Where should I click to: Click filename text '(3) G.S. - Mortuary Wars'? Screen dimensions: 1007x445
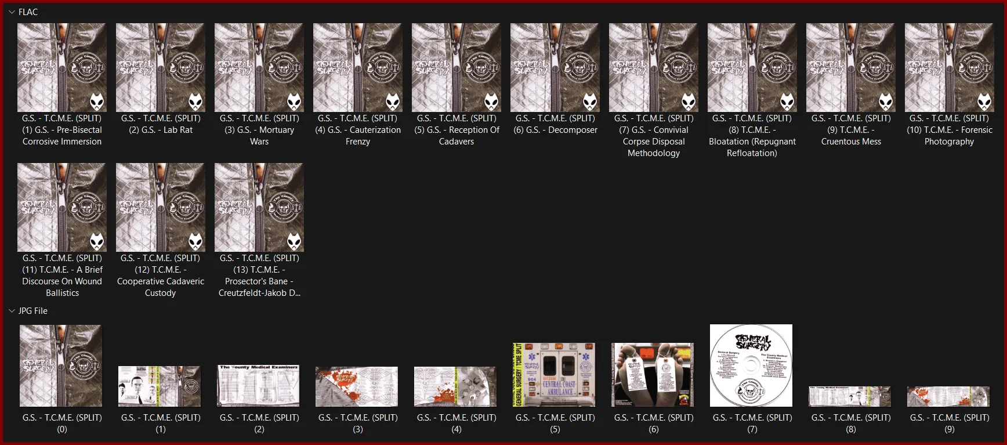click(x=259, y=136)
